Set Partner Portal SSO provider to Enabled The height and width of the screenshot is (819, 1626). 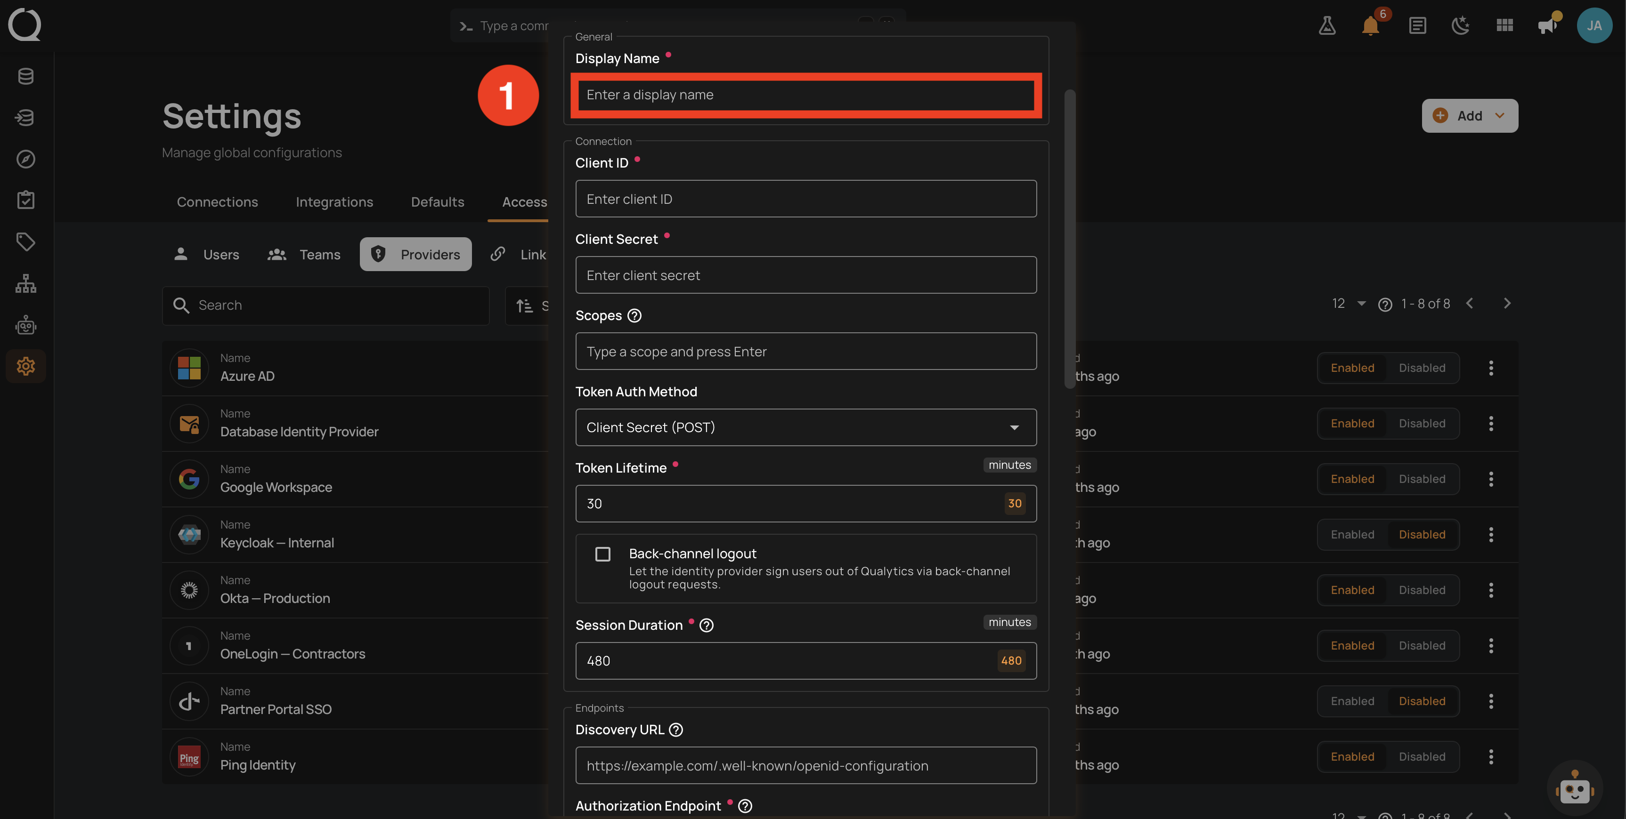click(x=1352, y=701)
